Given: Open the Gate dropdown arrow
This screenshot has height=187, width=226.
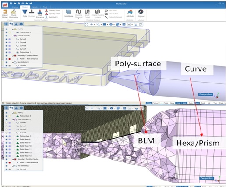Looking at the screenshot, I should click(x=25, y=18).
